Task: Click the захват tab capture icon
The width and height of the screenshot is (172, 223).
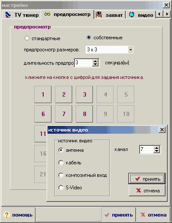Action: pos(99,15)
